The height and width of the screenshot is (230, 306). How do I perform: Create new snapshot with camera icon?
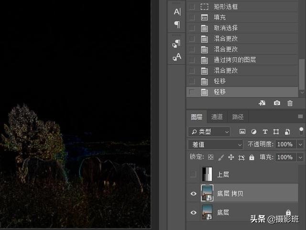point(277,103)
